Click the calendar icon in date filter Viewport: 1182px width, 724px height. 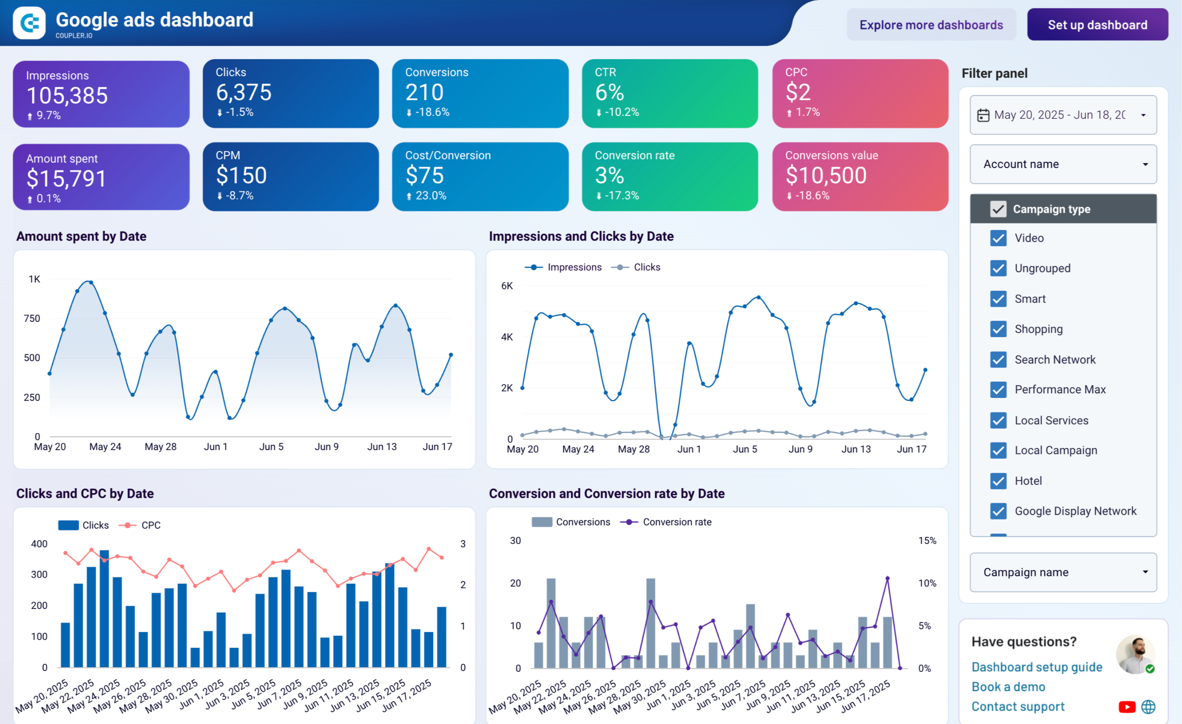[x=983, y=115]
